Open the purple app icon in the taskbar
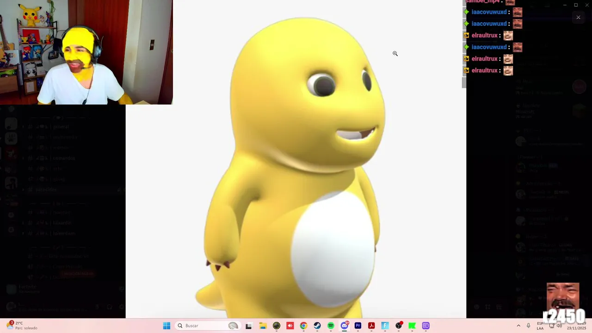592x333 pixels. [x=426, y=326]
